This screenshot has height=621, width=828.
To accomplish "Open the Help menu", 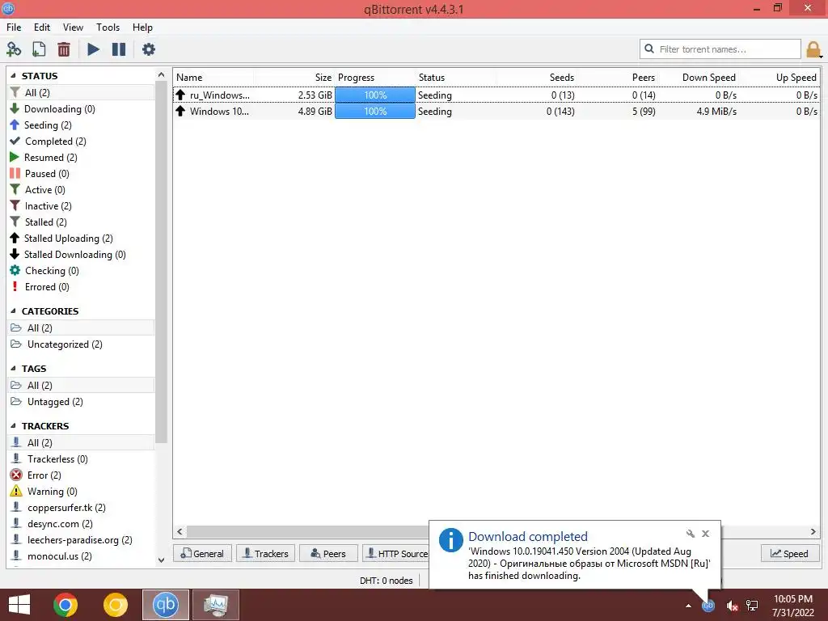I will pos(142,27).
